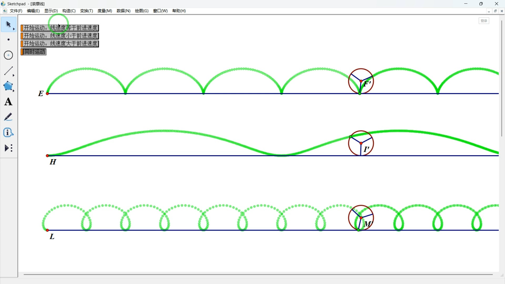Open the Custom tools menu

tap(8, 148)
